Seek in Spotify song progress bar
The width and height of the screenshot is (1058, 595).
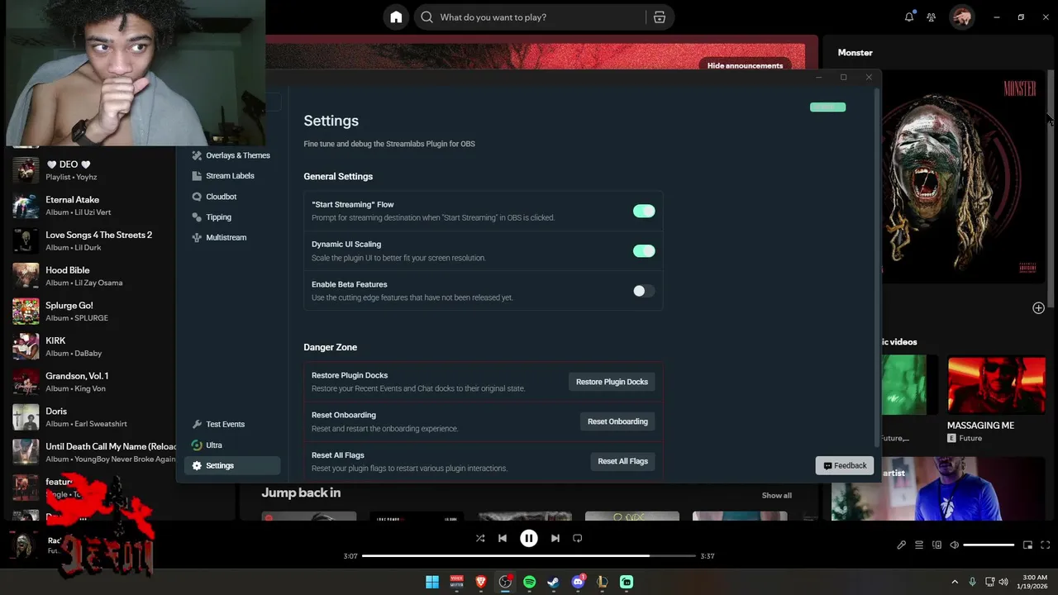point(529,556)
